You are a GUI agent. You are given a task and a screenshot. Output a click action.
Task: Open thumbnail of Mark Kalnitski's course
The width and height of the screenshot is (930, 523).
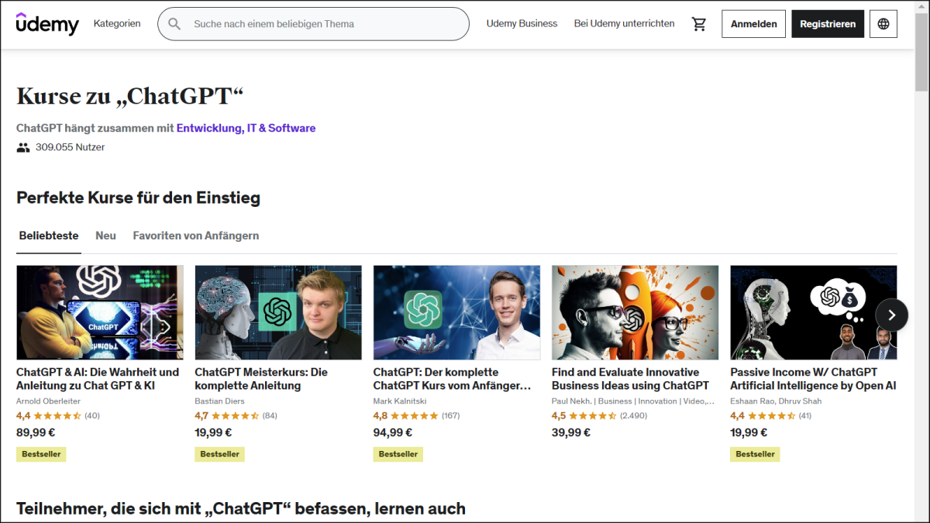(456, 312)
